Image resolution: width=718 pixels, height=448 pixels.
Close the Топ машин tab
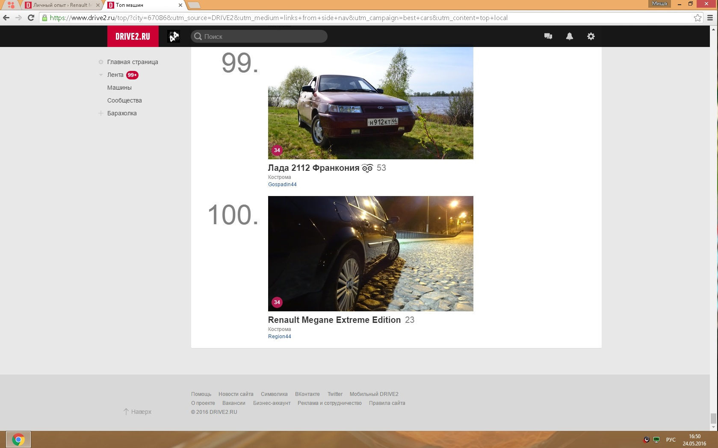(180, 5)
